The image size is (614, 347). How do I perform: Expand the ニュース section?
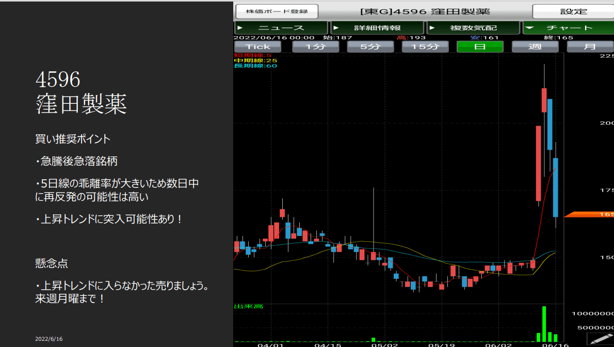[x=281, y=28]
